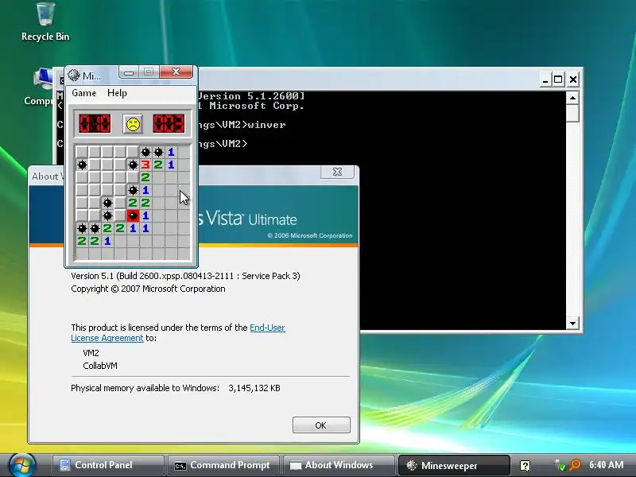
Task: Minimize the Minesweeper window
Action: point(129,72)
